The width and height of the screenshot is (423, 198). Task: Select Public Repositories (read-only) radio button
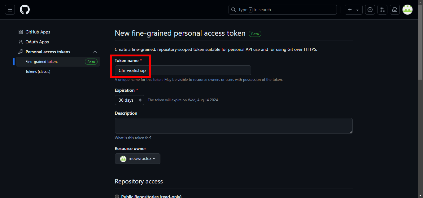[x=117, y=196]
